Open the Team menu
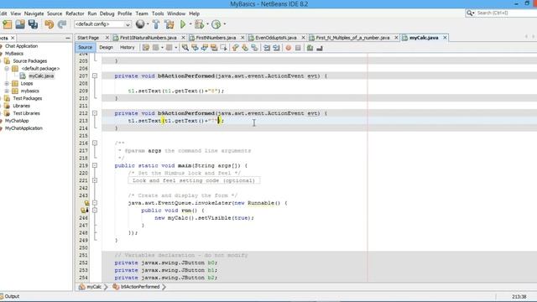Image resolution: width=537 pixels, height=302 pixels. (x=142, y=13)
